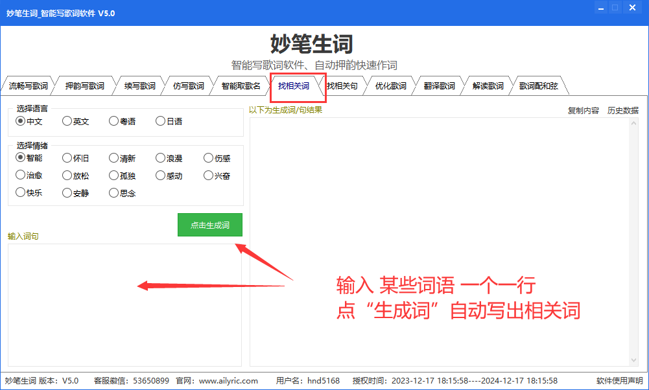The width and height of the screenshot is (649, 390).
Task: Click the results scrollbar down arrow
Action: click(x=633, y=361)
